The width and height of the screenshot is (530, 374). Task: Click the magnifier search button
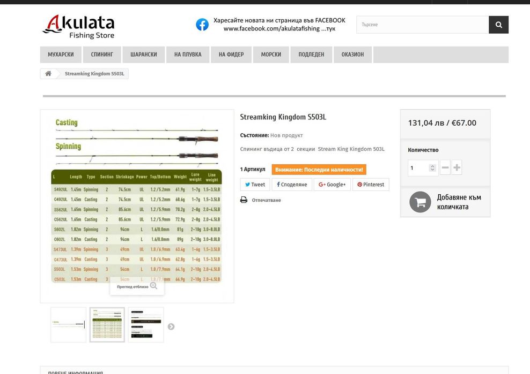pos(498,25)
